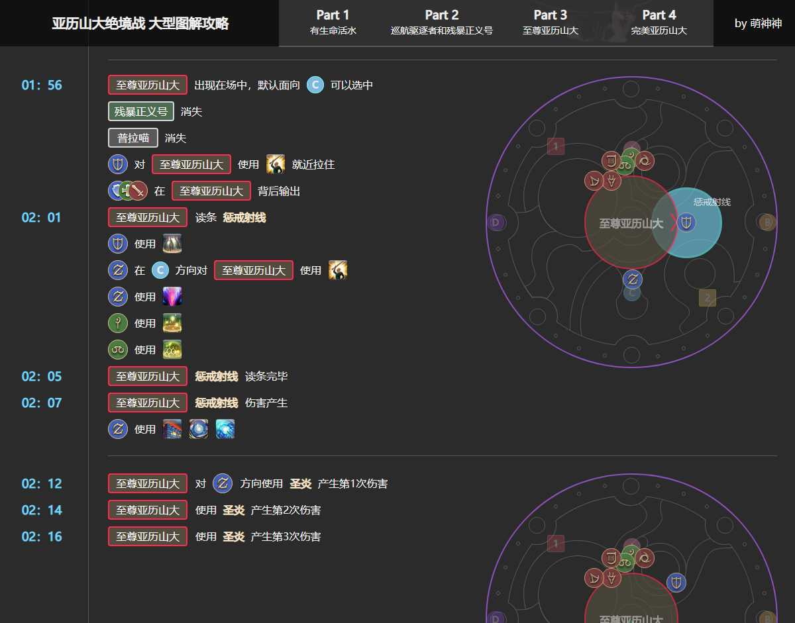Click the 02:14 timestamp

tap(42, 510)
